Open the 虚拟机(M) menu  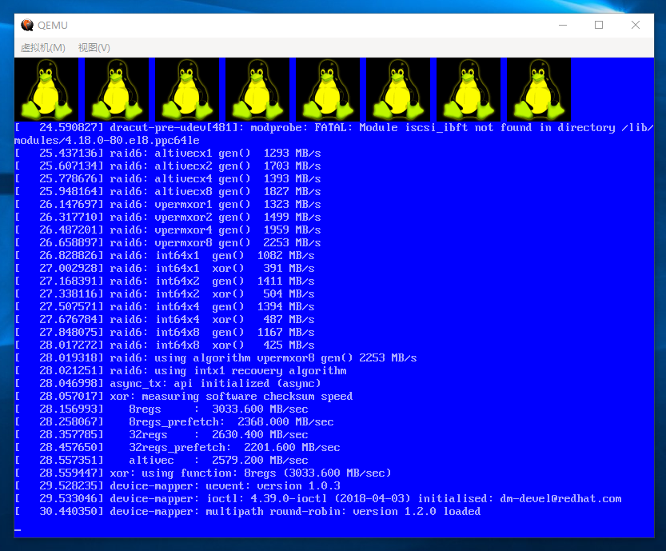pos(43,47)
